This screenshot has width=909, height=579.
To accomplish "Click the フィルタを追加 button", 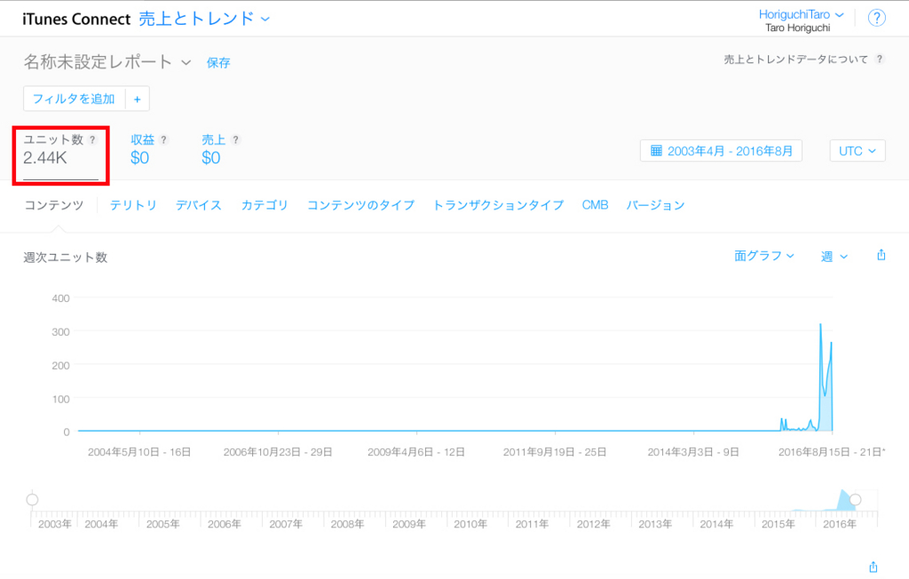I will (x=75, y=99).
